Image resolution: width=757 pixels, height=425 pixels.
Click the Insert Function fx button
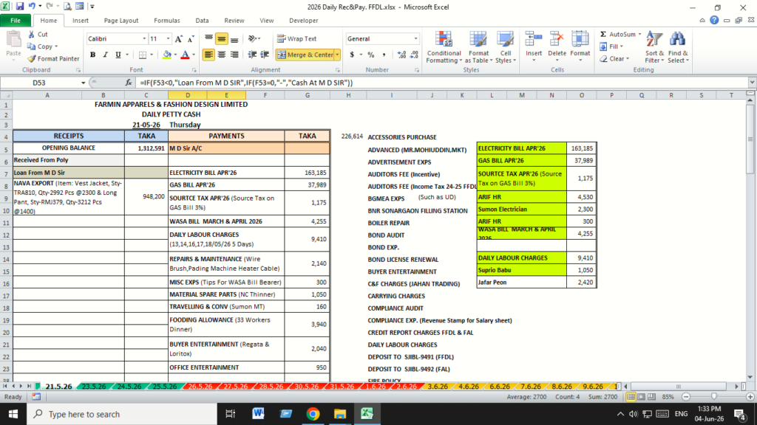pyautogui.click(x=129, y=83)
